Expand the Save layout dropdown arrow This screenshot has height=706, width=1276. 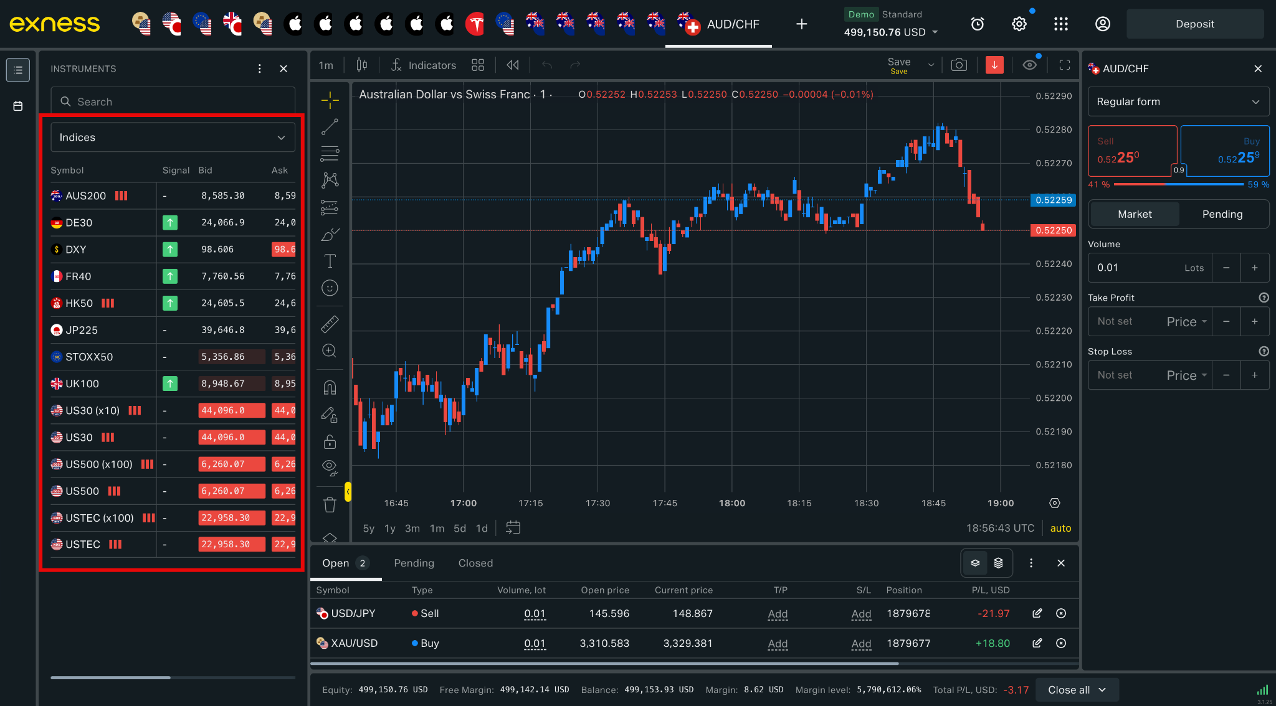(x=931, y=65)
